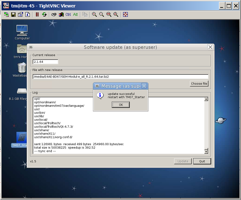This screenshot has height=200, width=241.
Task: Close the Software update window
Action: pos(210,47)
